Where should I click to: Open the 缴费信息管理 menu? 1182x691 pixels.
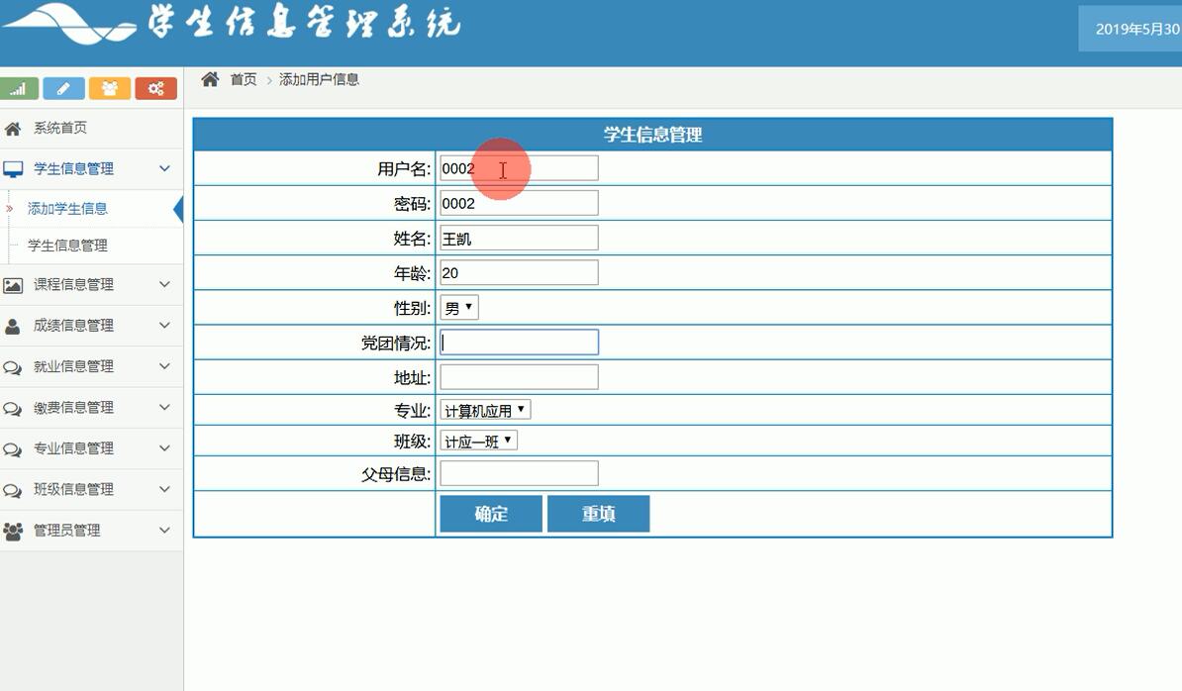pos(74,408)
